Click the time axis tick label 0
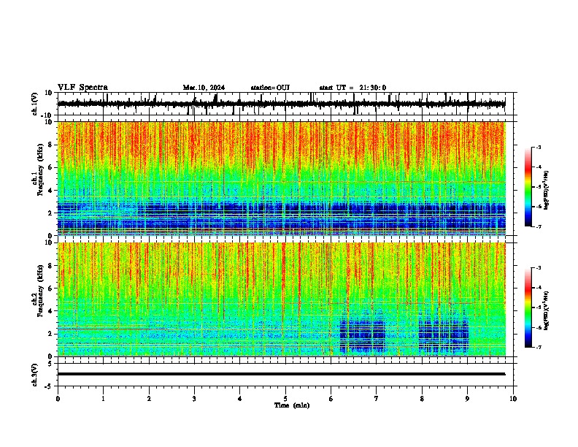578x447 pixels. click(x=58, y=399)
